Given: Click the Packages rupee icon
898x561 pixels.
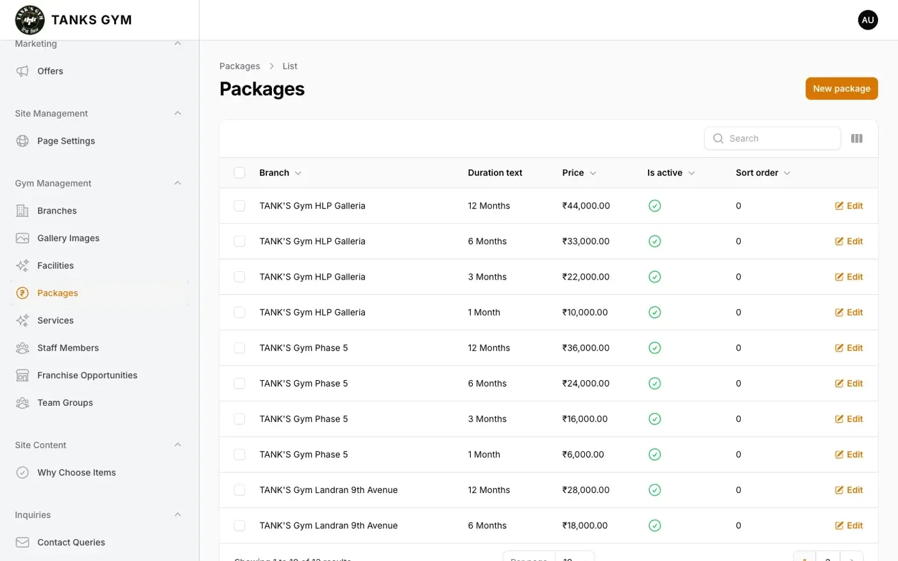Looking at the screenshot, I should [x=22, y=293].
